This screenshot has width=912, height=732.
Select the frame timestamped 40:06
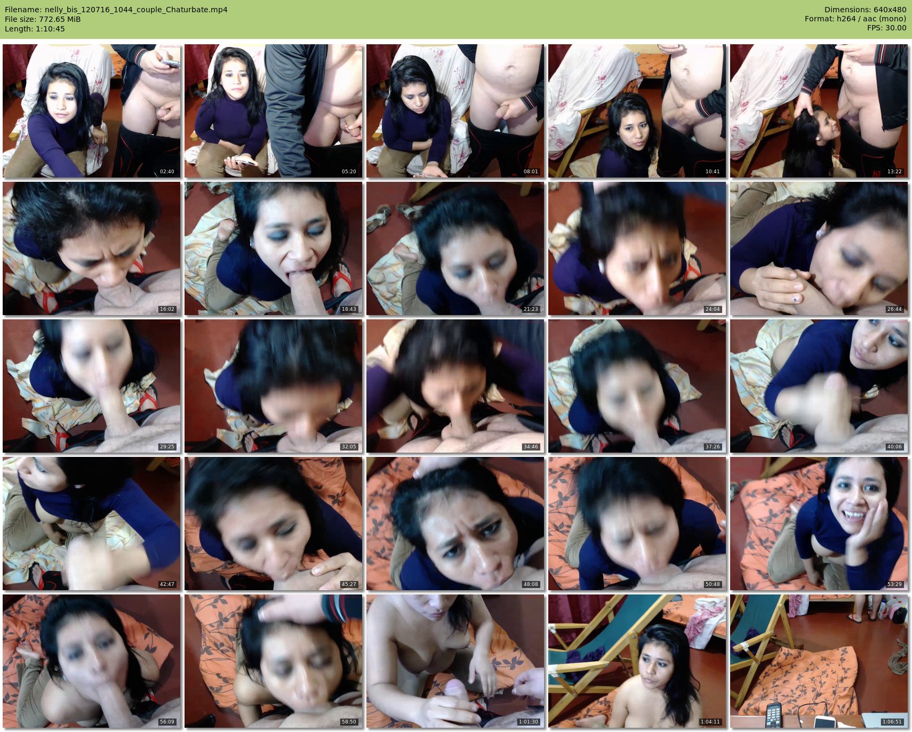[819, 386]
